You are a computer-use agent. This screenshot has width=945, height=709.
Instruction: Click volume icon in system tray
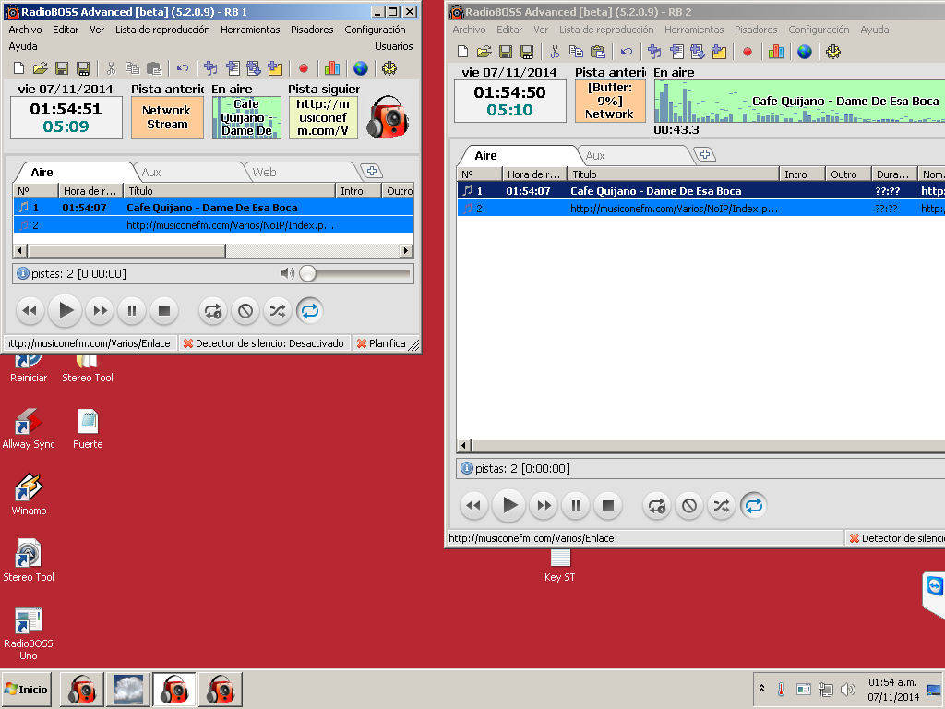click(x=847, y=689)
